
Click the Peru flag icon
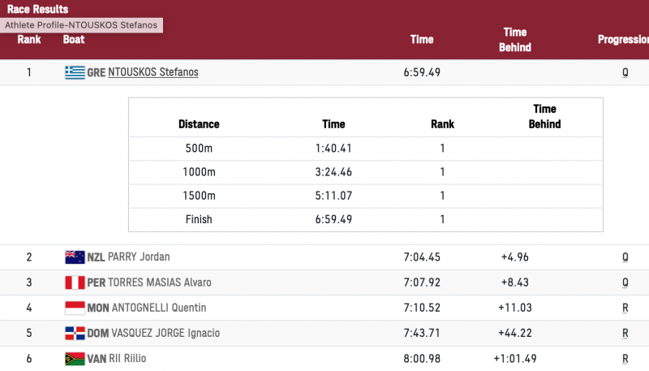(75, 283)
